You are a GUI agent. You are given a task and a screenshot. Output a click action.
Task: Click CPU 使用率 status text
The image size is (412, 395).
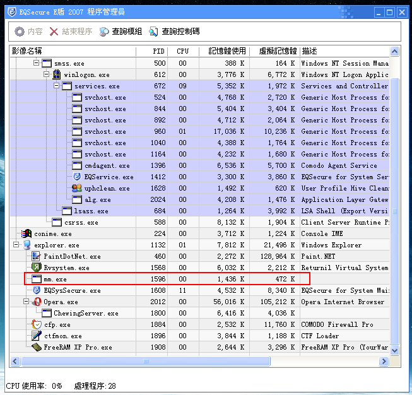[34, 386]
